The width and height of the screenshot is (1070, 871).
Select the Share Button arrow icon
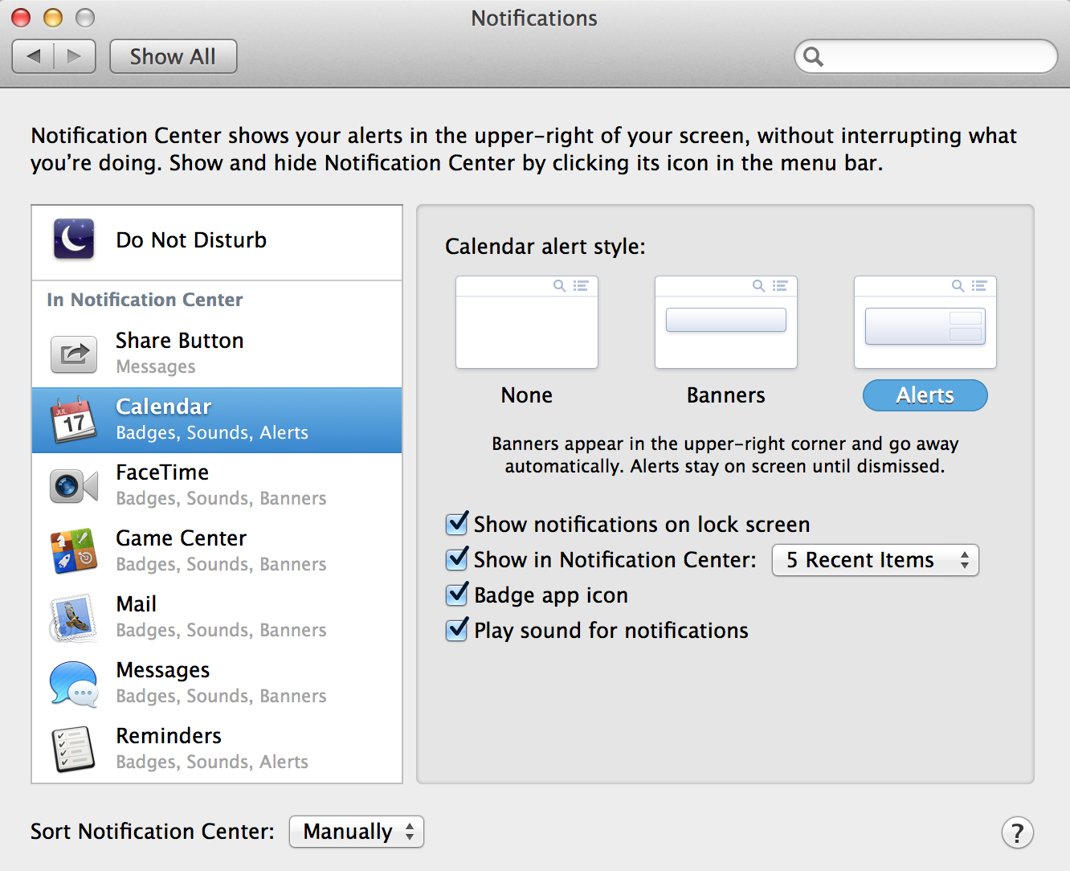coord(74,354)
